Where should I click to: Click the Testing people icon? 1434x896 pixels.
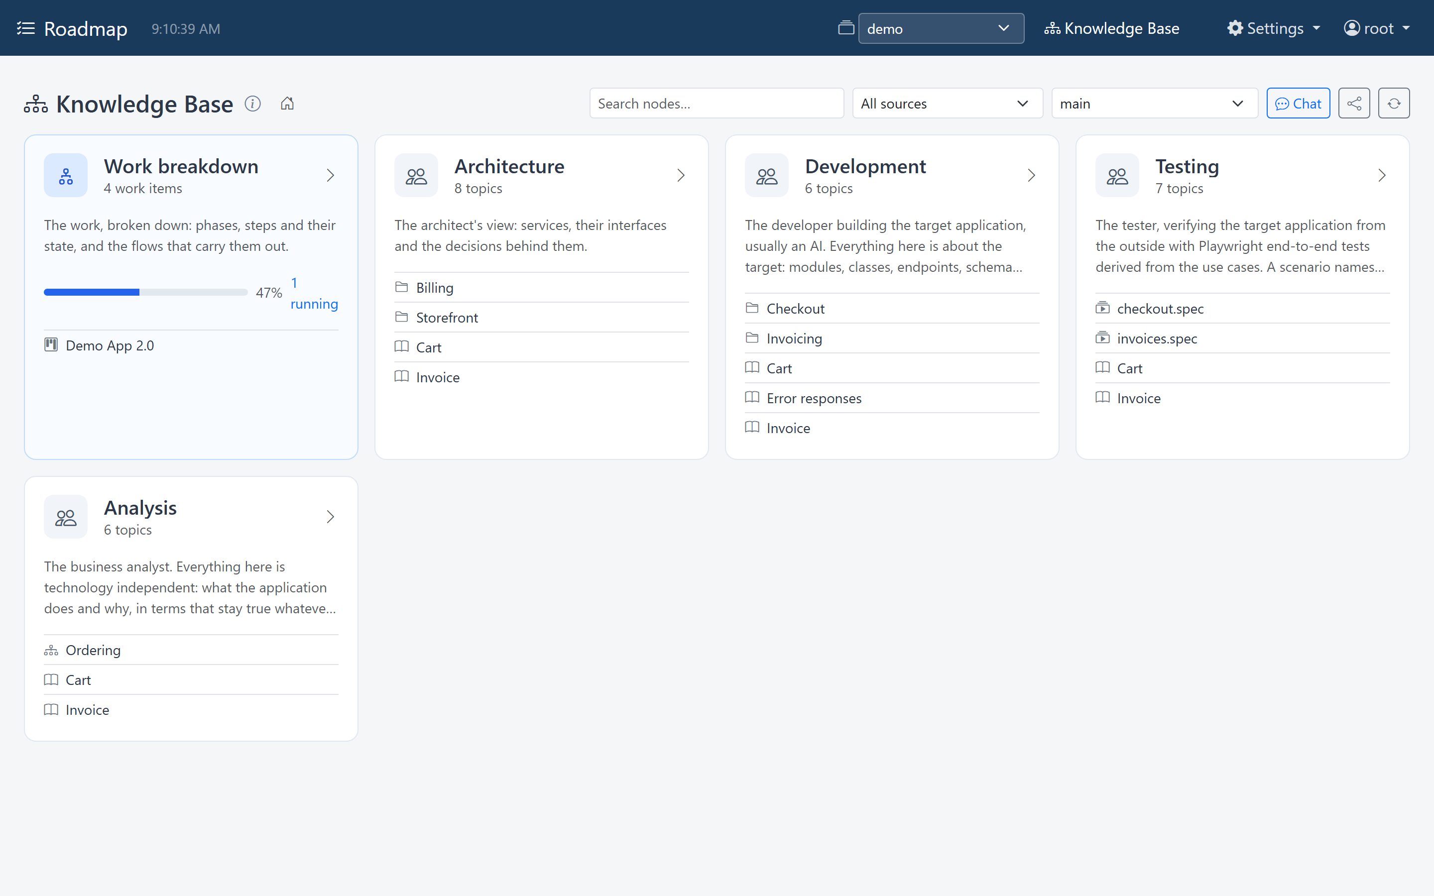click(1117, 175)
